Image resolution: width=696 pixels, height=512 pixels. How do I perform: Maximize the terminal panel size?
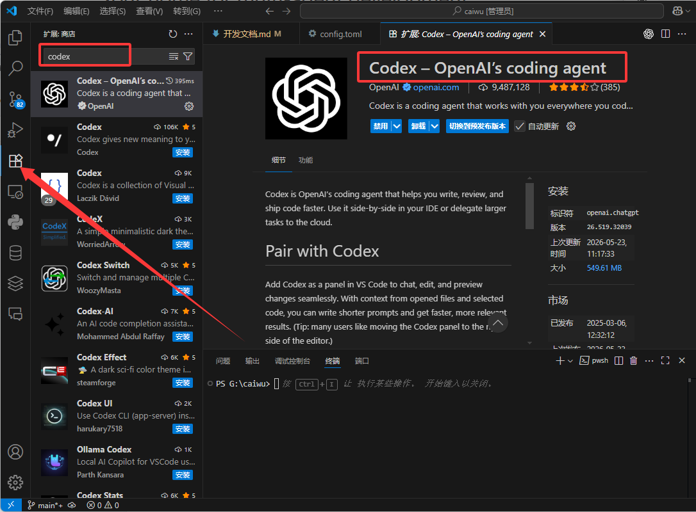[665, 361]
